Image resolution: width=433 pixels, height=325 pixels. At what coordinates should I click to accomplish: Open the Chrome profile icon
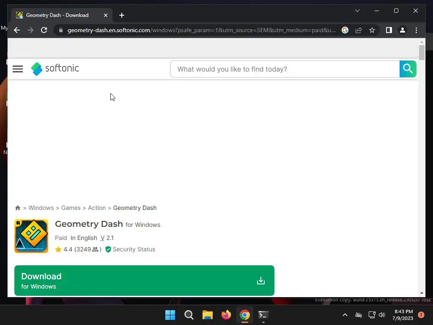click(403, 30)
